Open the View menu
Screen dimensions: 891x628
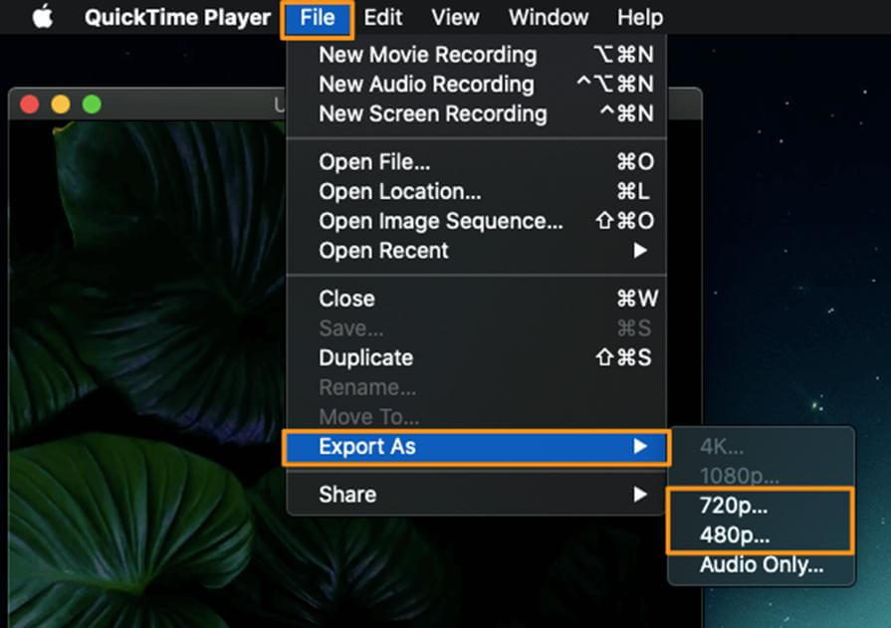[455, 18]
